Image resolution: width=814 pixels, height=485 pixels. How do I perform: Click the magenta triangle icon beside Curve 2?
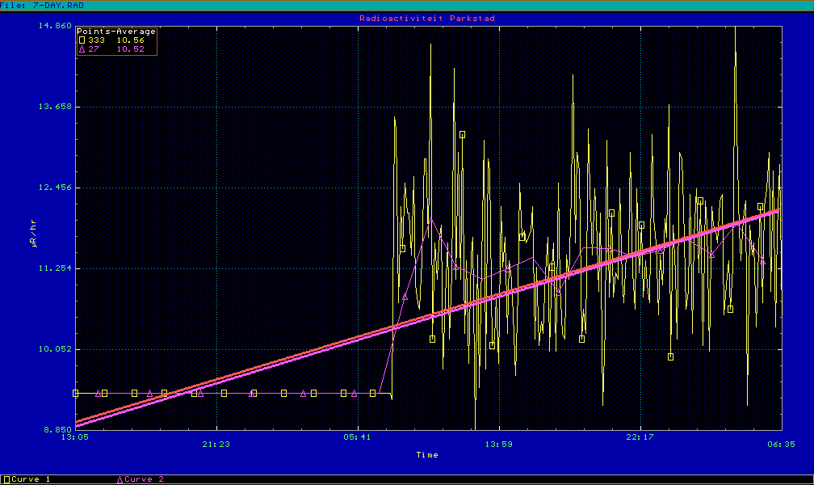click(x=120, y=479)
